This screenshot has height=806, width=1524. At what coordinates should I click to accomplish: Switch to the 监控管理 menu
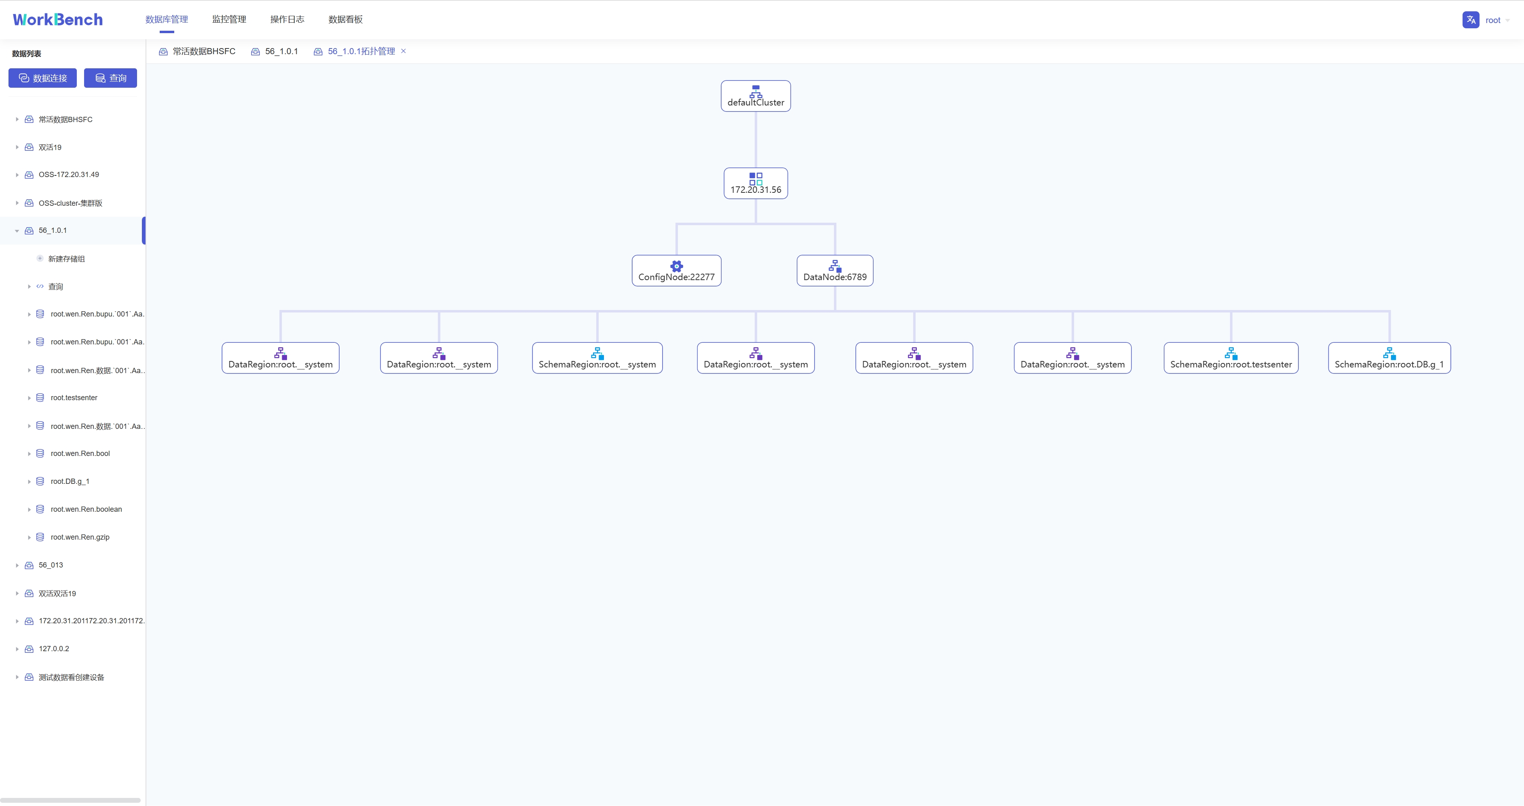click(x=229, y=19)
